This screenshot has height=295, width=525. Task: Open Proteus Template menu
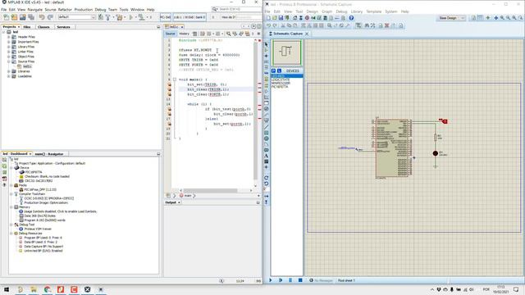[374, 11]
